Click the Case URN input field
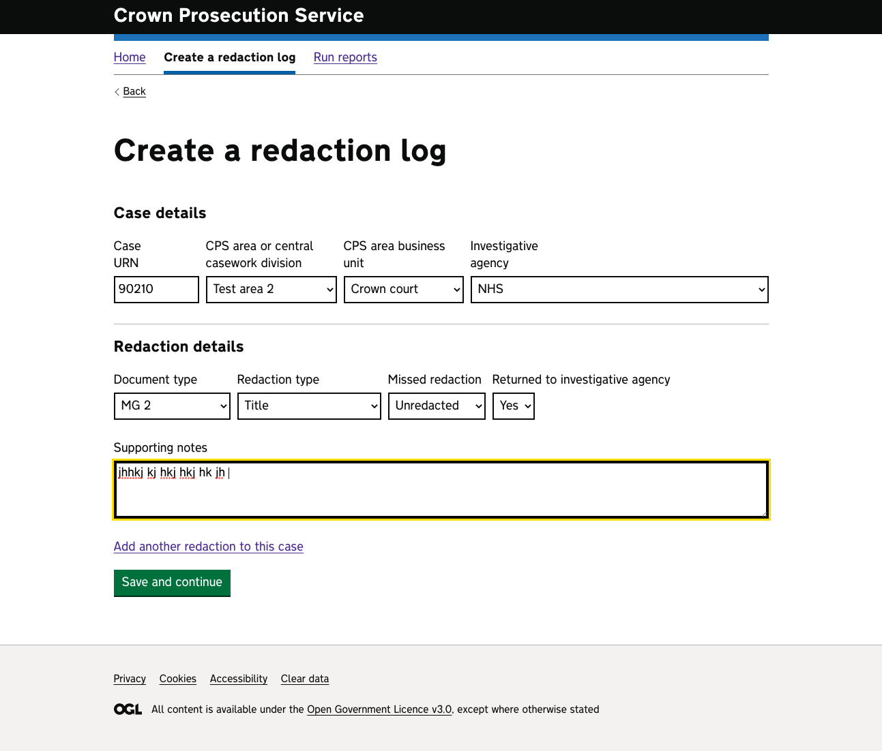 click(x=156, y=290)
